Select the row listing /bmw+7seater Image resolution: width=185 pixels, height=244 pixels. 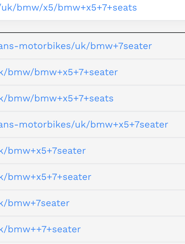(92, 203)
